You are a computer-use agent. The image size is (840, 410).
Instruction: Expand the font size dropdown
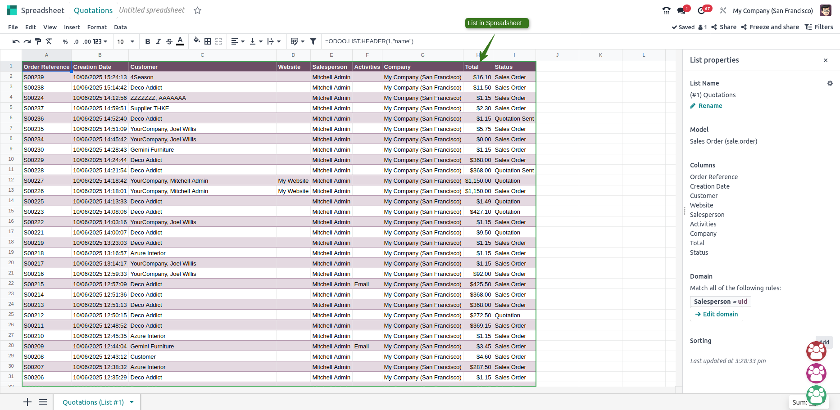point(132,41)
